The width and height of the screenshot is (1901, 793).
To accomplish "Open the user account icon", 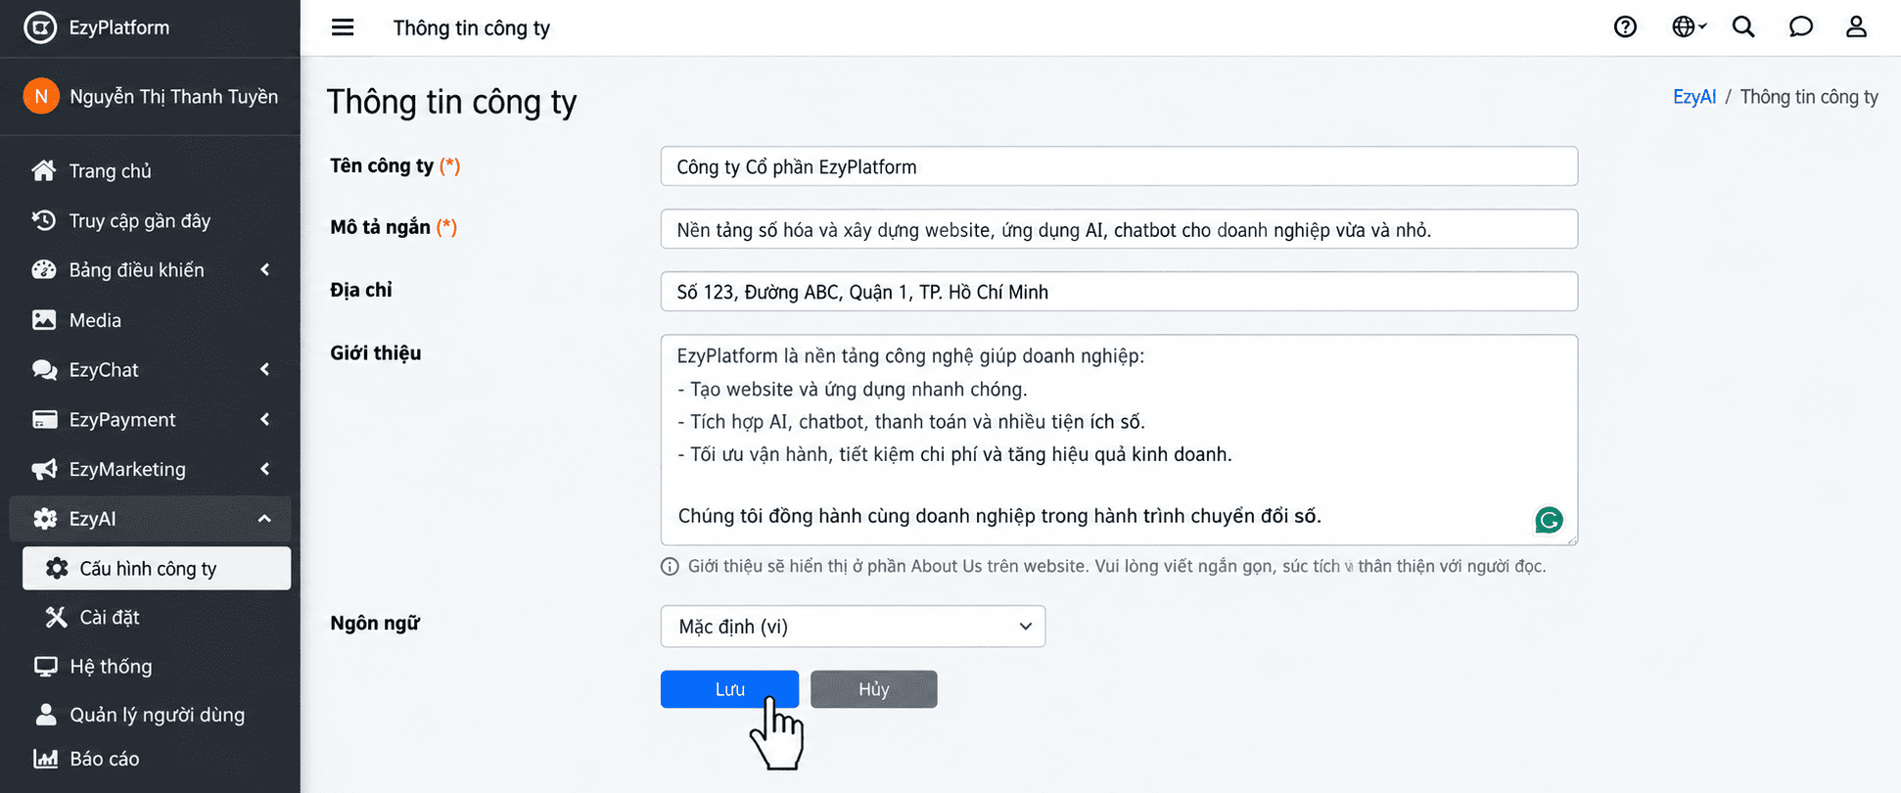I will pos(1856,27).
